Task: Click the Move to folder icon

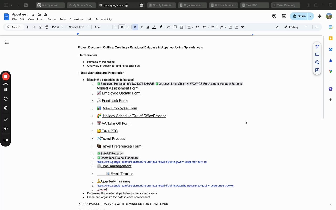Action: [39, 14]
